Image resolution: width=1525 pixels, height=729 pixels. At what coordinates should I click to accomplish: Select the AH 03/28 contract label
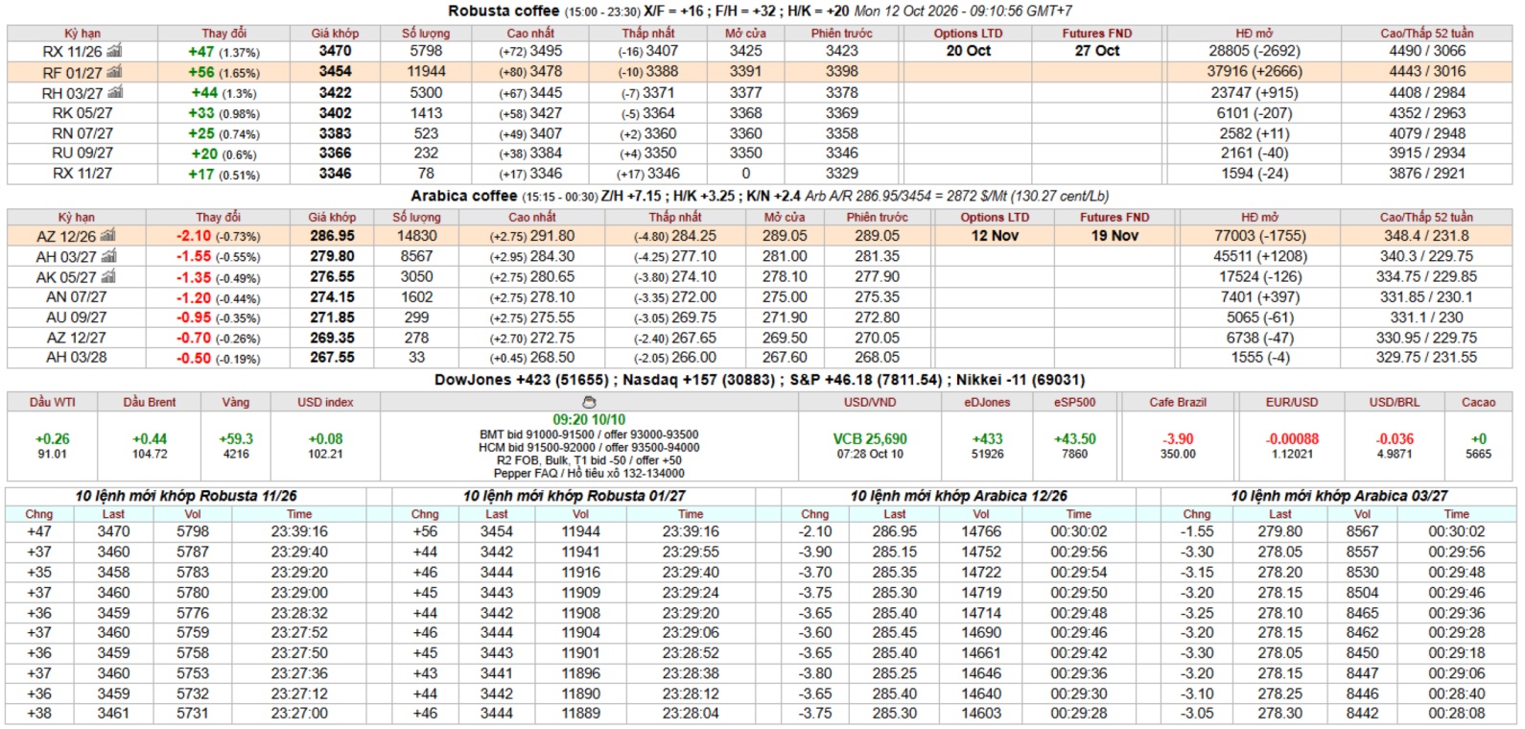(x=77, y=357)
